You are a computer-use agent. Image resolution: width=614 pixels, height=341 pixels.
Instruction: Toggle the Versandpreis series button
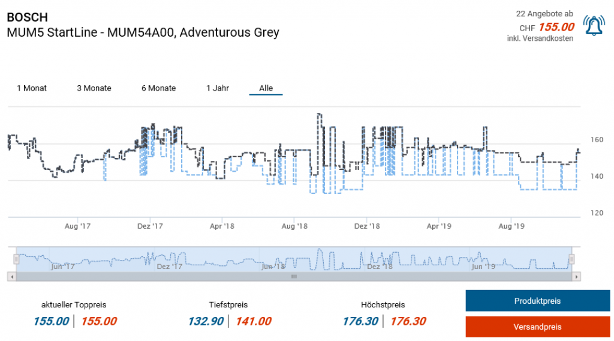point(537,327)
